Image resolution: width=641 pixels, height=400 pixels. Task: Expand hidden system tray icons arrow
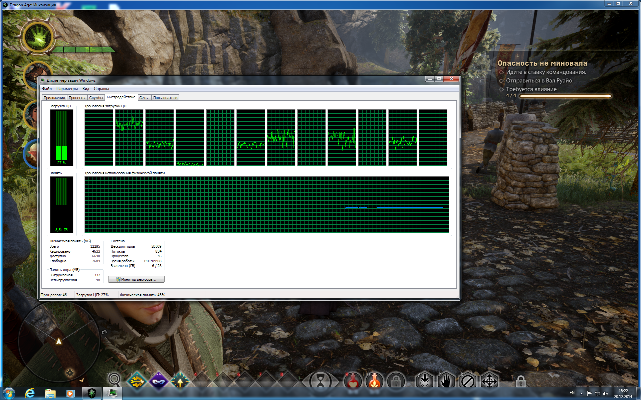(x=581, y=394)
